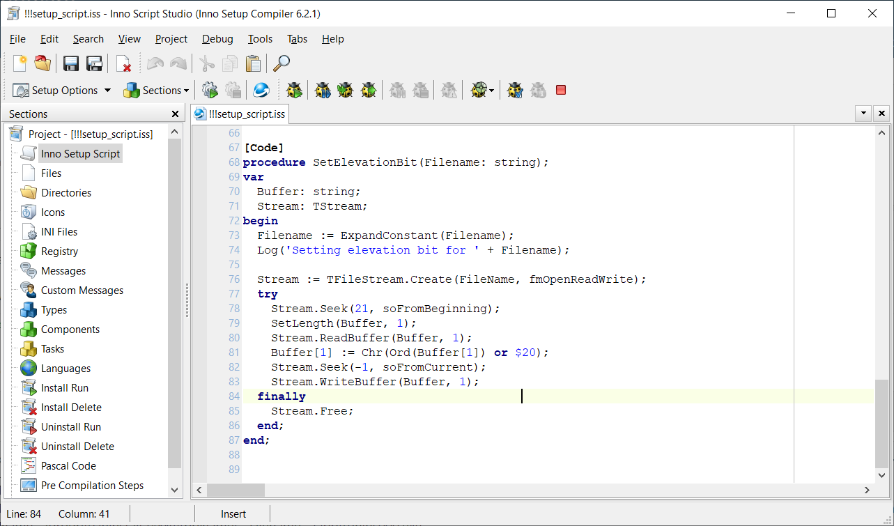894x526 pixels.
Task: Select the Install Delete section
Action: [x=71, y=407]
